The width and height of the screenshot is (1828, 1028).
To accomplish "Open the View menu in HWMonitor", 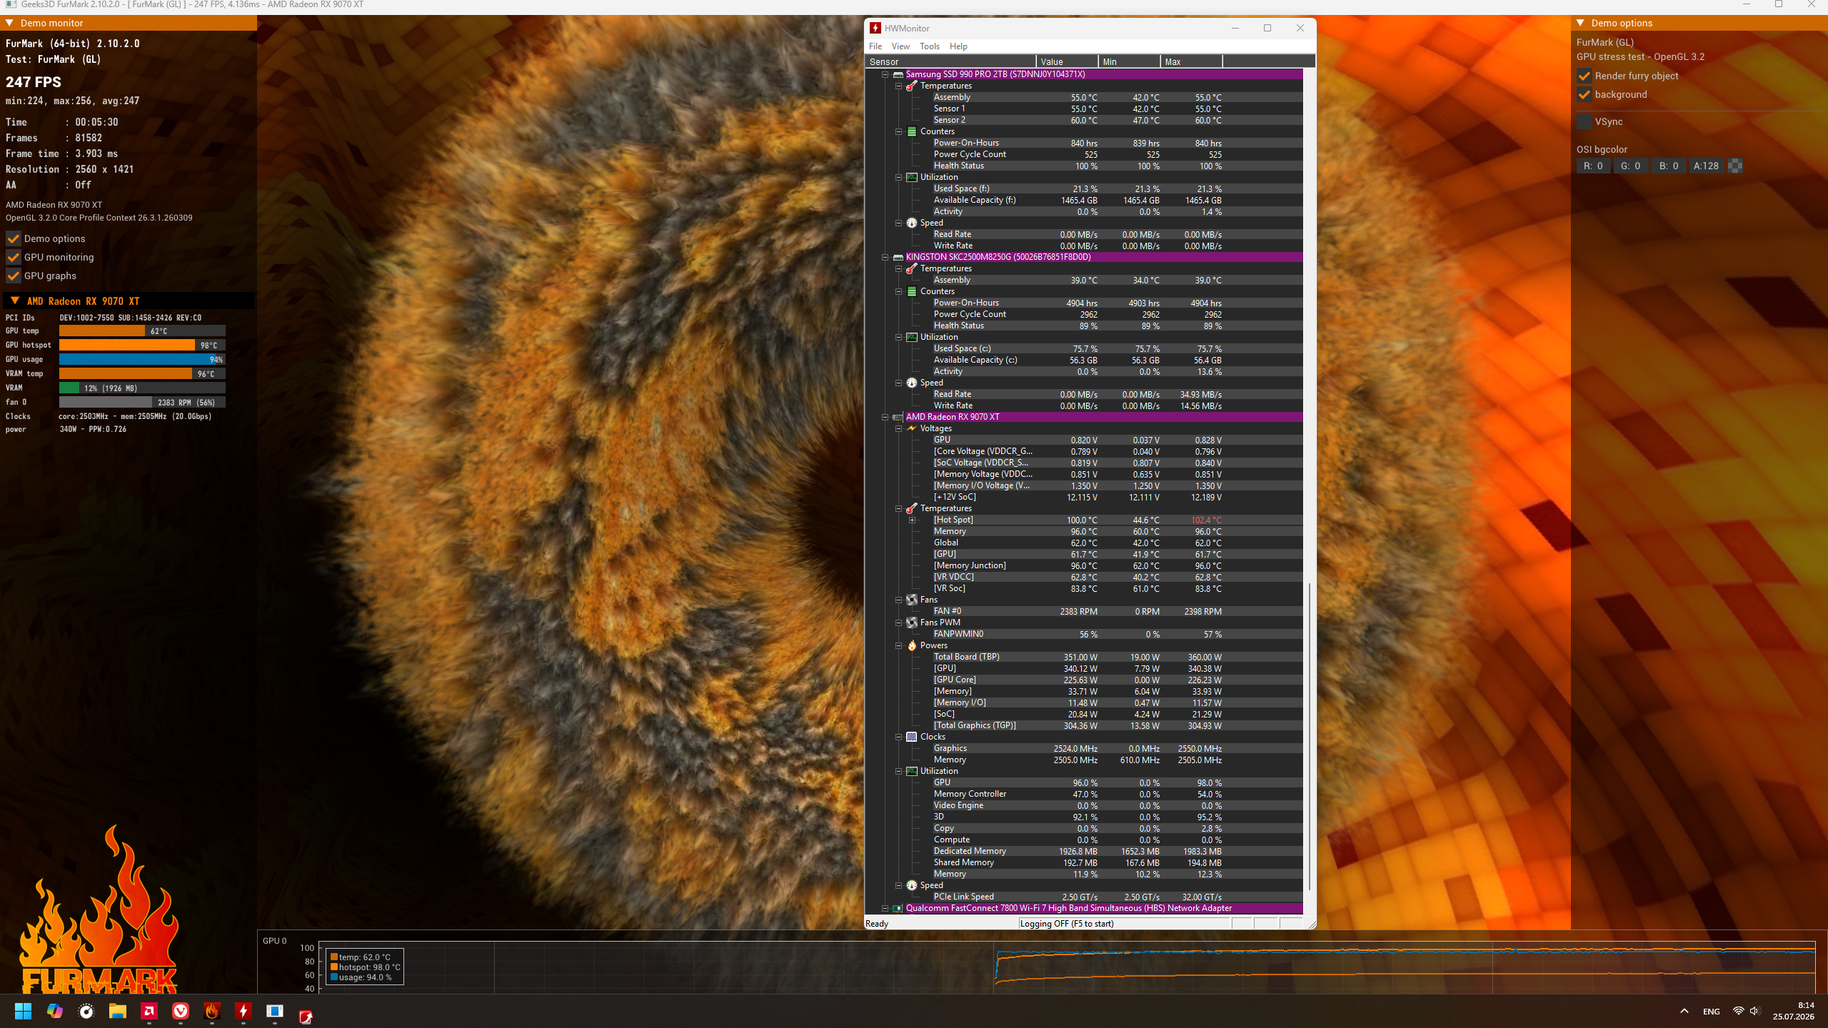I will 900,46.
